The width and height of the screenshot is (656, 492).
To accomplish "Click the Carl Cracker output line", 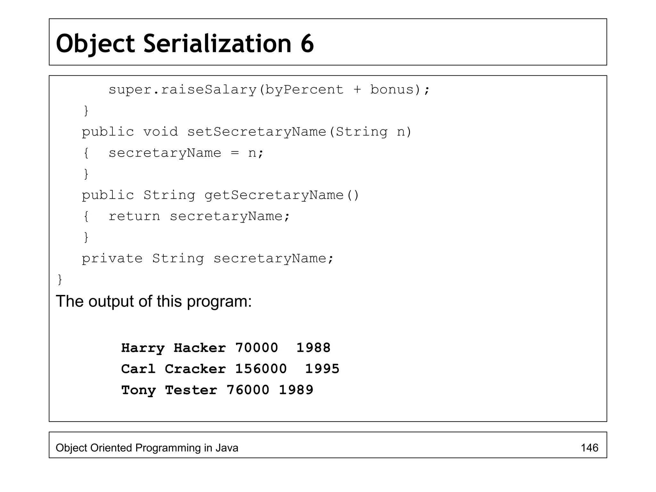I will (x=230, y=369).
